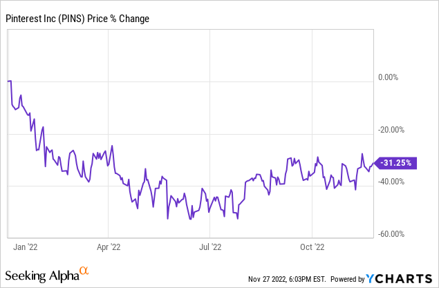Click the vertical gridline above Jul '22
Image resolution: width=439 pixels, height=288 pixels.
(209, 138)
